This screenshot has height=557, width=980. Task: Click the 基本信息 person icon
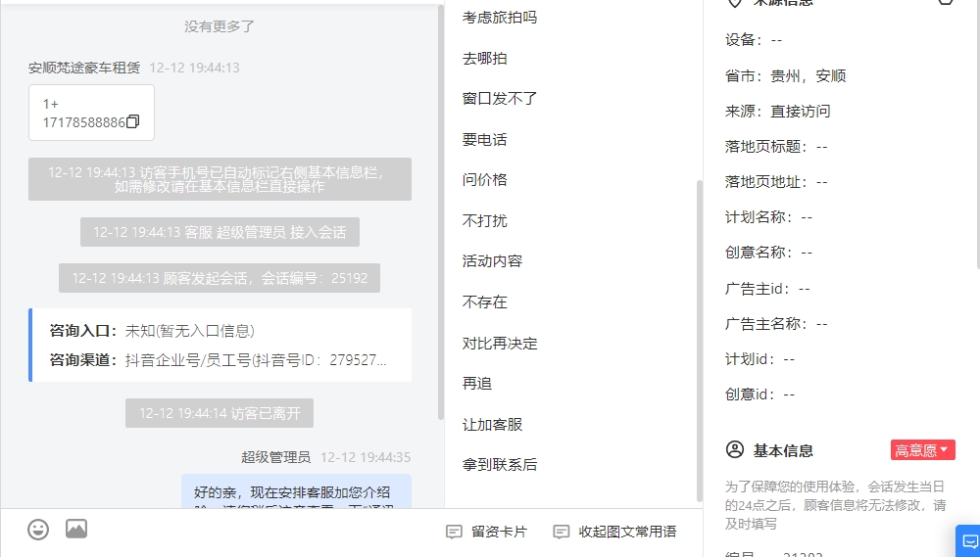point(735,449)
